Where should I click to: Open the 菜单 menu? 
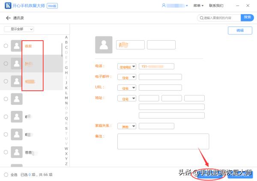(x=198, y=6)
